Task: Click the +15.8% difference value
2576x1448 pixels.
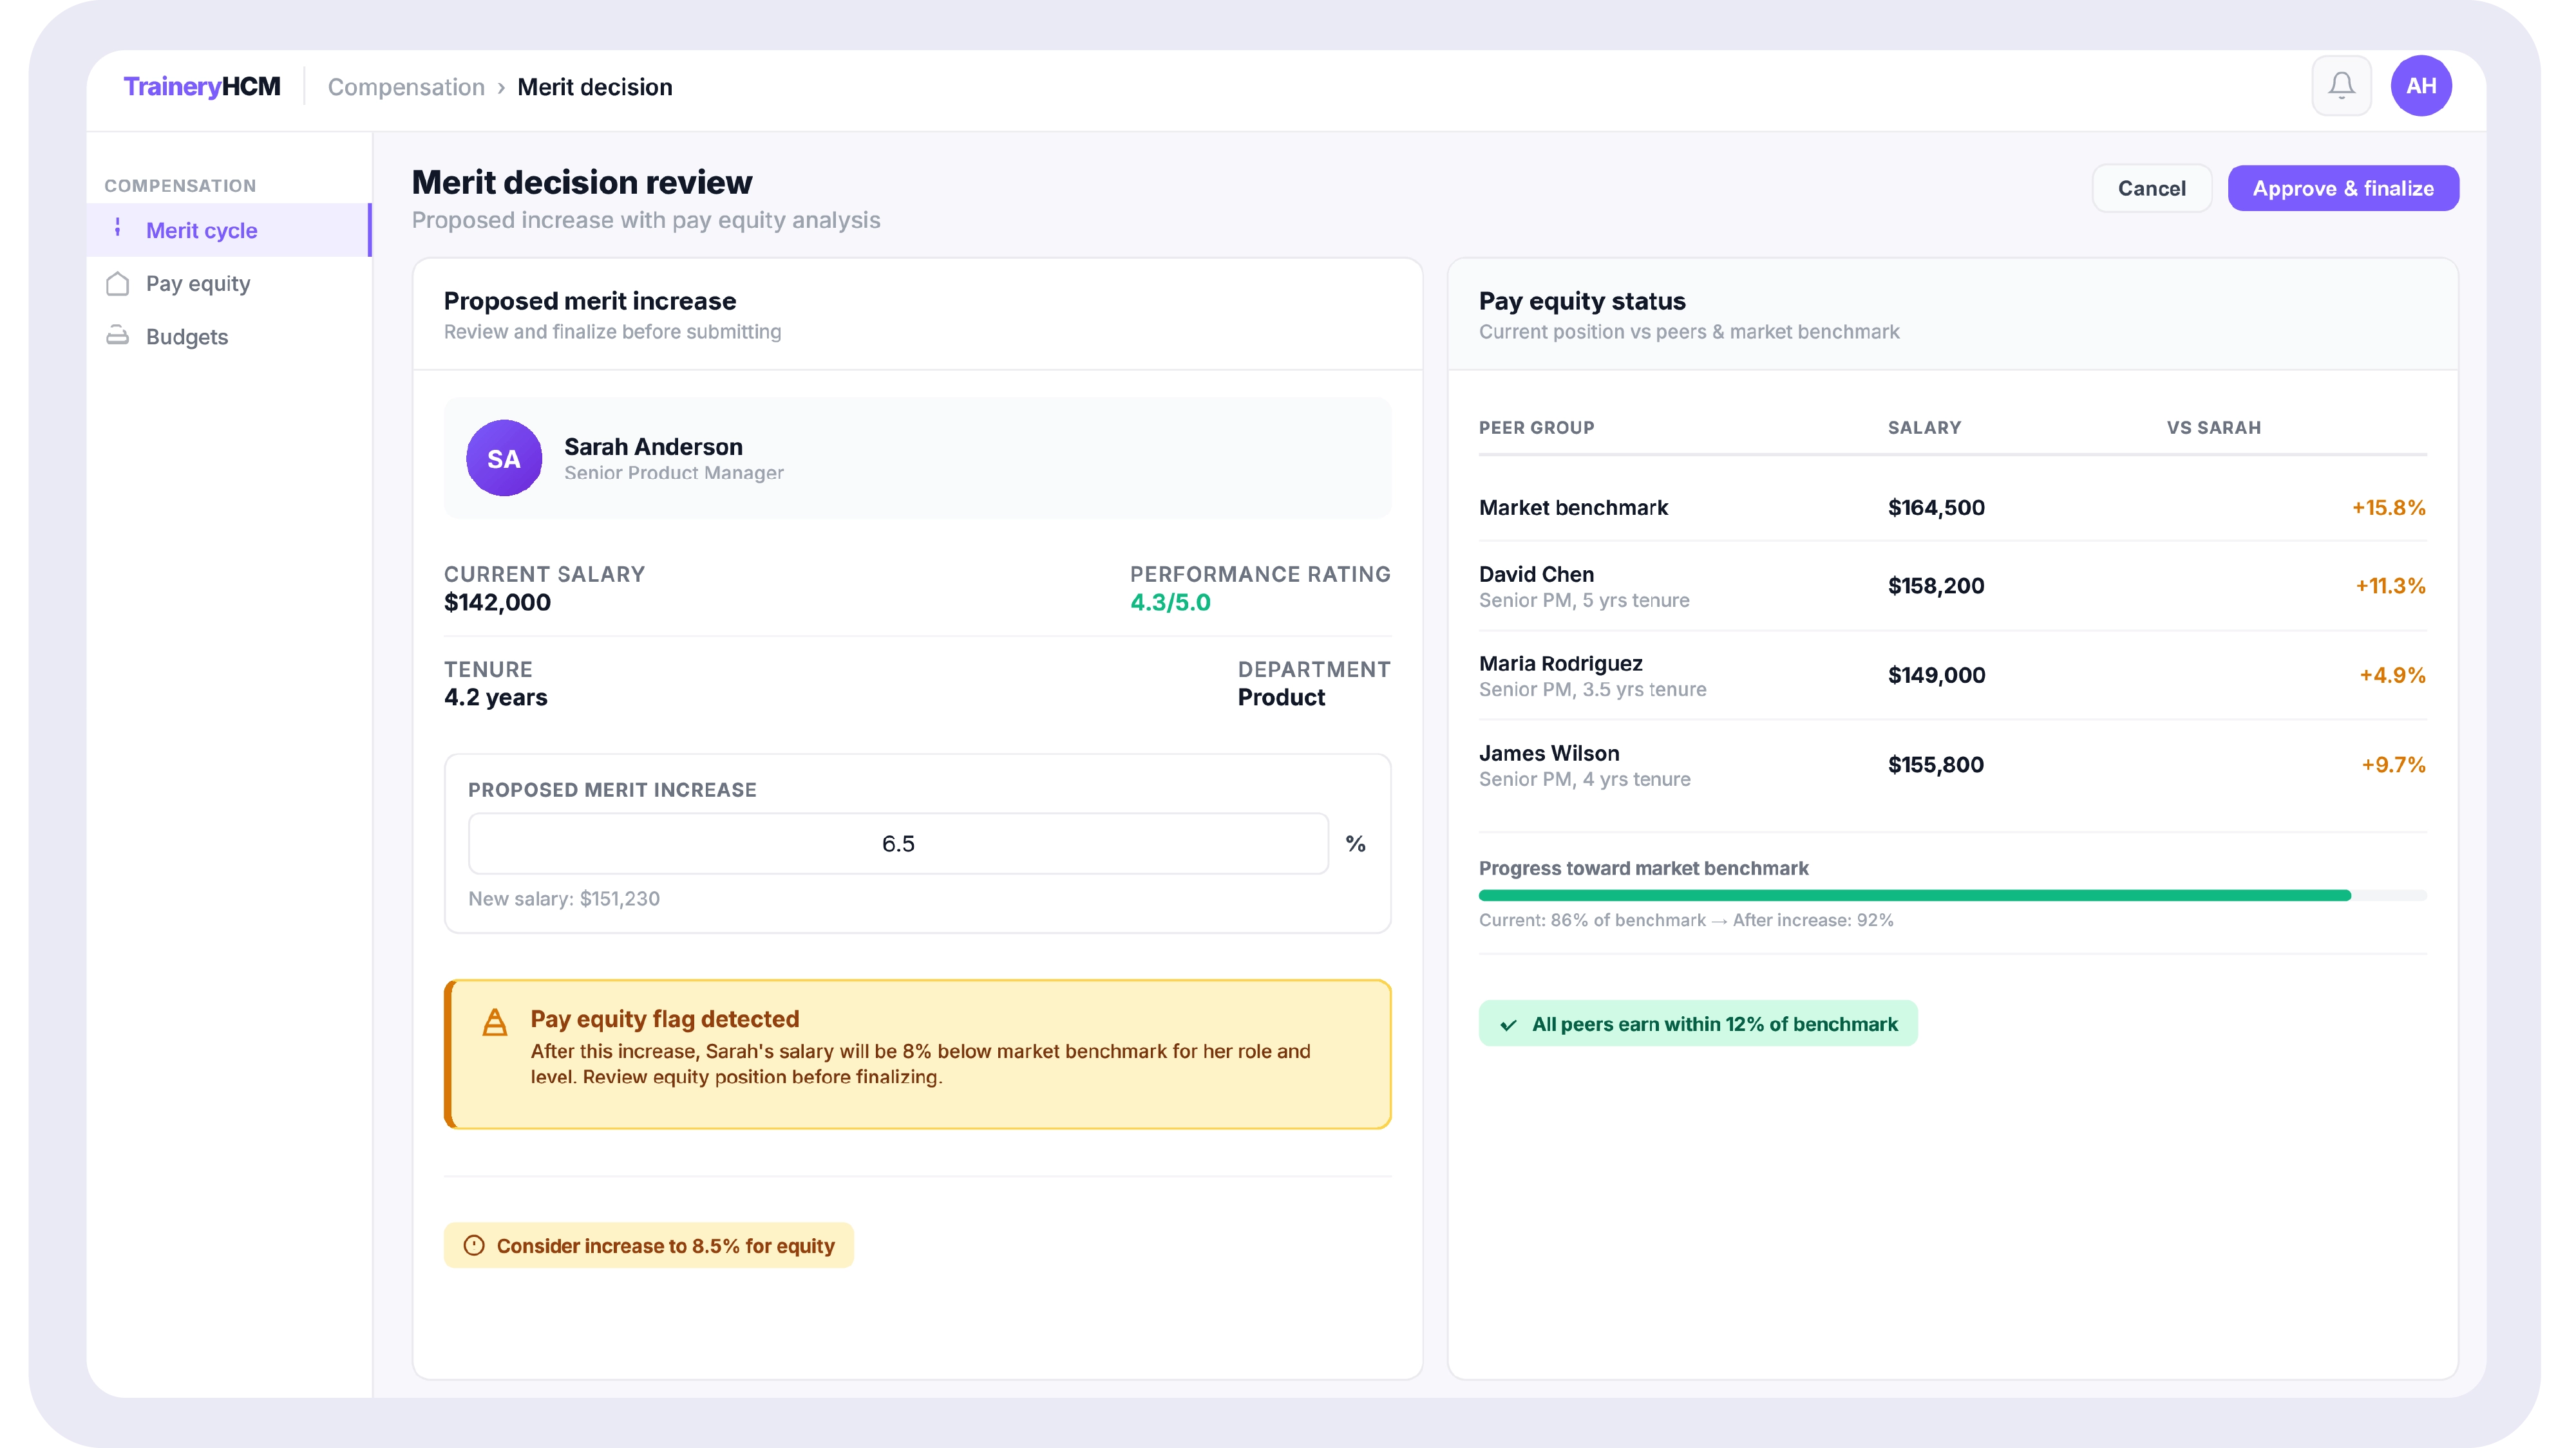Action: click(2388, 508)
